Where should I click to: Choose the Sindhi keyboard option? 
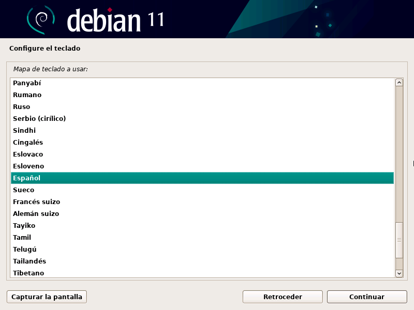24,131
